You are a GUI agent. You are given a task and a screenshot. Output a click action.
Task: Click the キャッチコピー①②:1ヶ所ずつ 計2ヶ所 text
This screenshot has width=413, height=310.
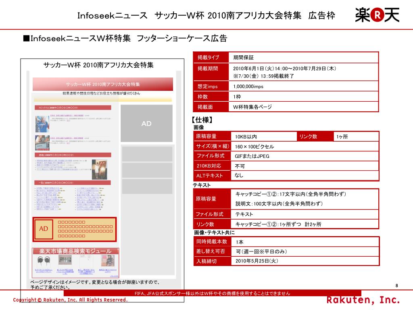pos(278,224)
